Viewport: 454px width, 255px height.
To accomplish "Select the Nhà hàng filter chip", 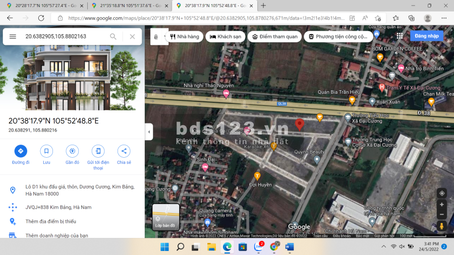I will (x=185, y=37).
